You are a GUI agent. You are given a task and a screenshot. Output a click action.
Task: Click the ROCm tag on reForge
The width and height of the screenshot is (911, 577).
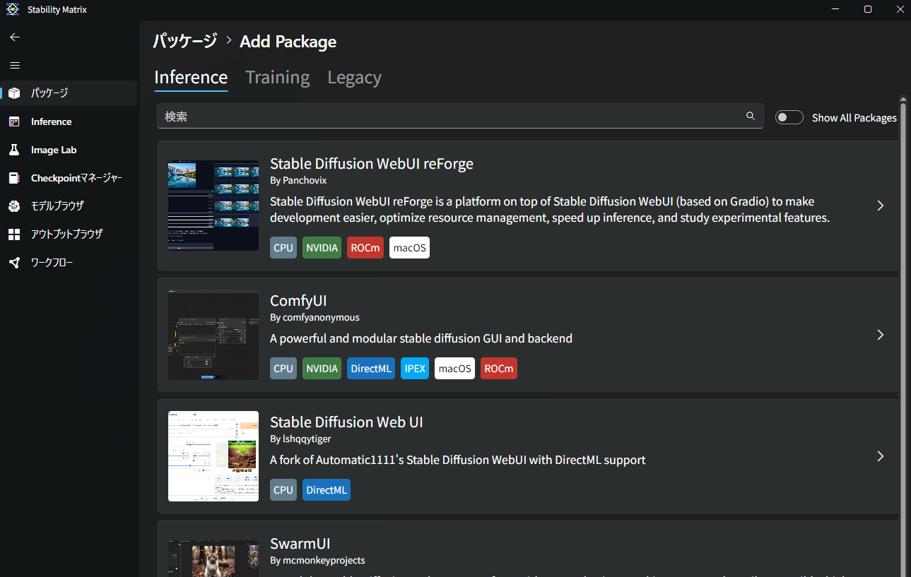point(365,248)
